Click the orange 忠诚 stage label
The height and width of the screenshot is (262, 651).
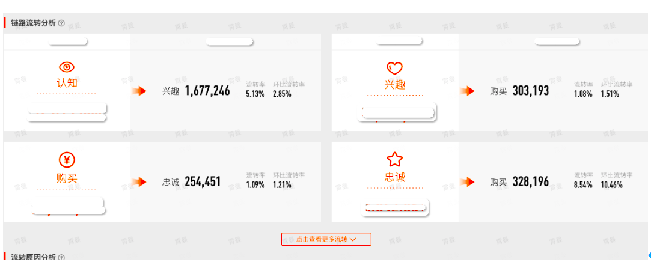pyautogui.click(x=394, y=177)
